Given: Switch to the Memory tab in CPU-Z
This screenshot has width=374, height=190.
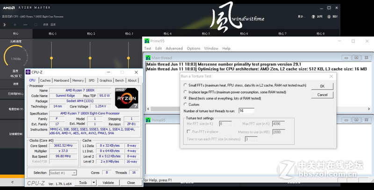Looking at the screenshot, I should (78, 80).
